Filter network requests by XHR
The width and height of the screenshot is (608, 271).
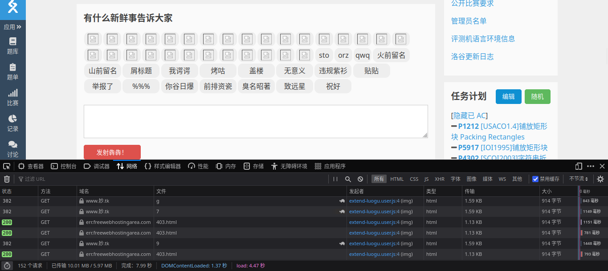[440, 179]
